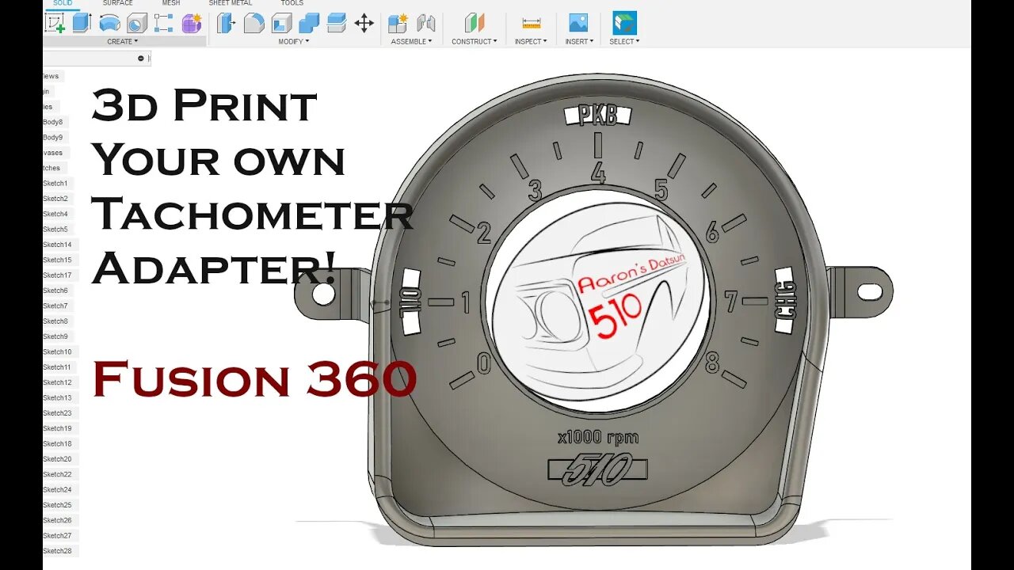Select Sketch7 in the browser
This screenshot has height=570, width=1014.
pos(55,306)
